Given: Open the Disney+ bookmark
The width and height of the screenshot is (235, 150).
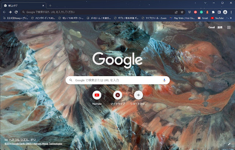Looking at the screenshot, I should click(15, 18).
